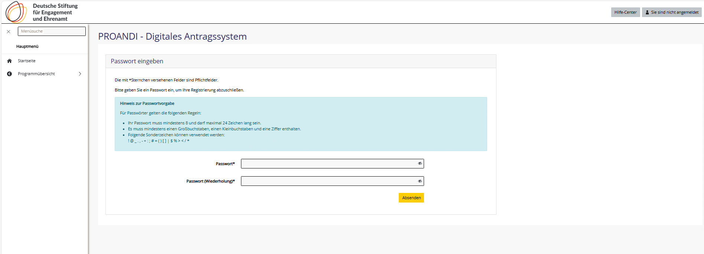
Task: Click into the Passwort input field
Action: pyautogui.click(x=329, y=164)
